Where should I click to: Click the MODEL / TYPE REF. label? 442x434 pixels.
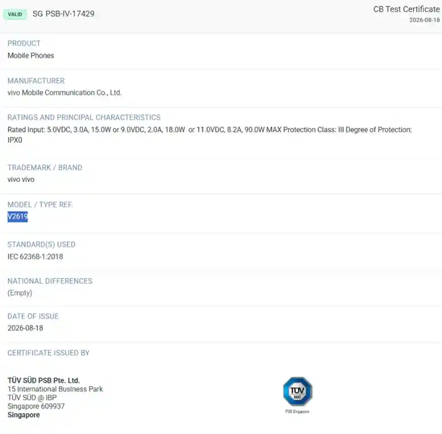point(40,205)
